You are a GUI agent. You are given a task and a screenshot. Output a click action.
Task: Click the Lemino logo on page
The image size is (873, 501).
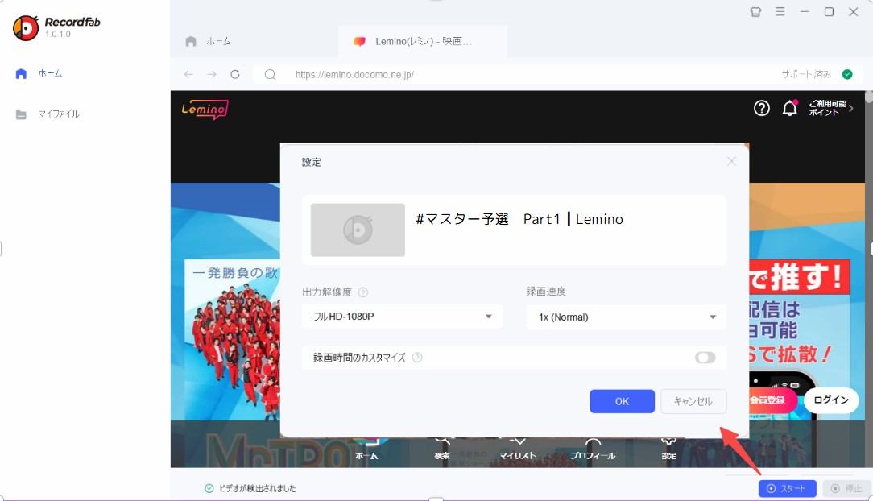point(205,109)
